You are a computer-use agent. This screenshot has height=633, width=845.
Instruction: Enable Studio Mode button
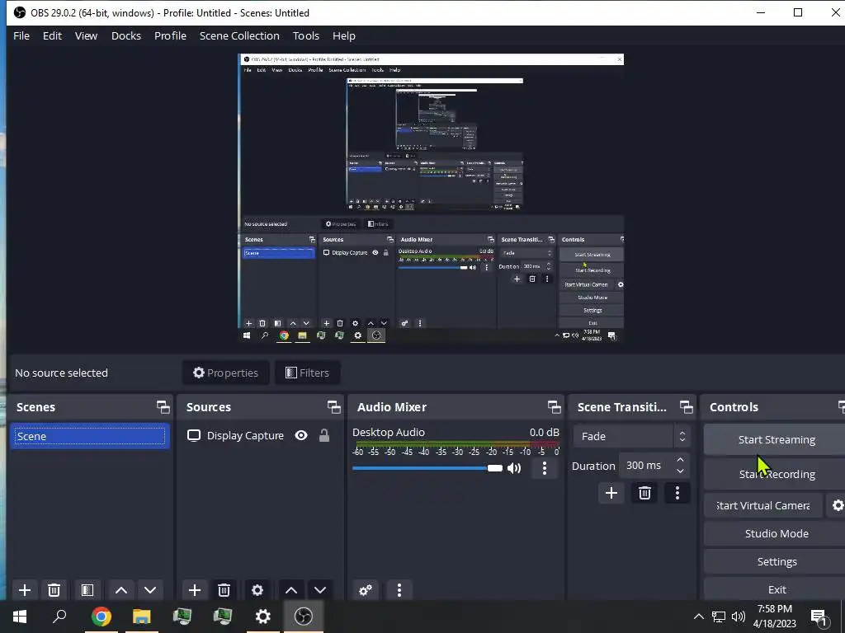tap(776, 533)
